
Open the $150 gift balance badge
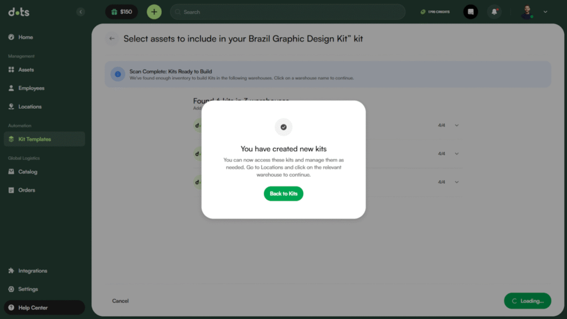[x=121, y=12]
